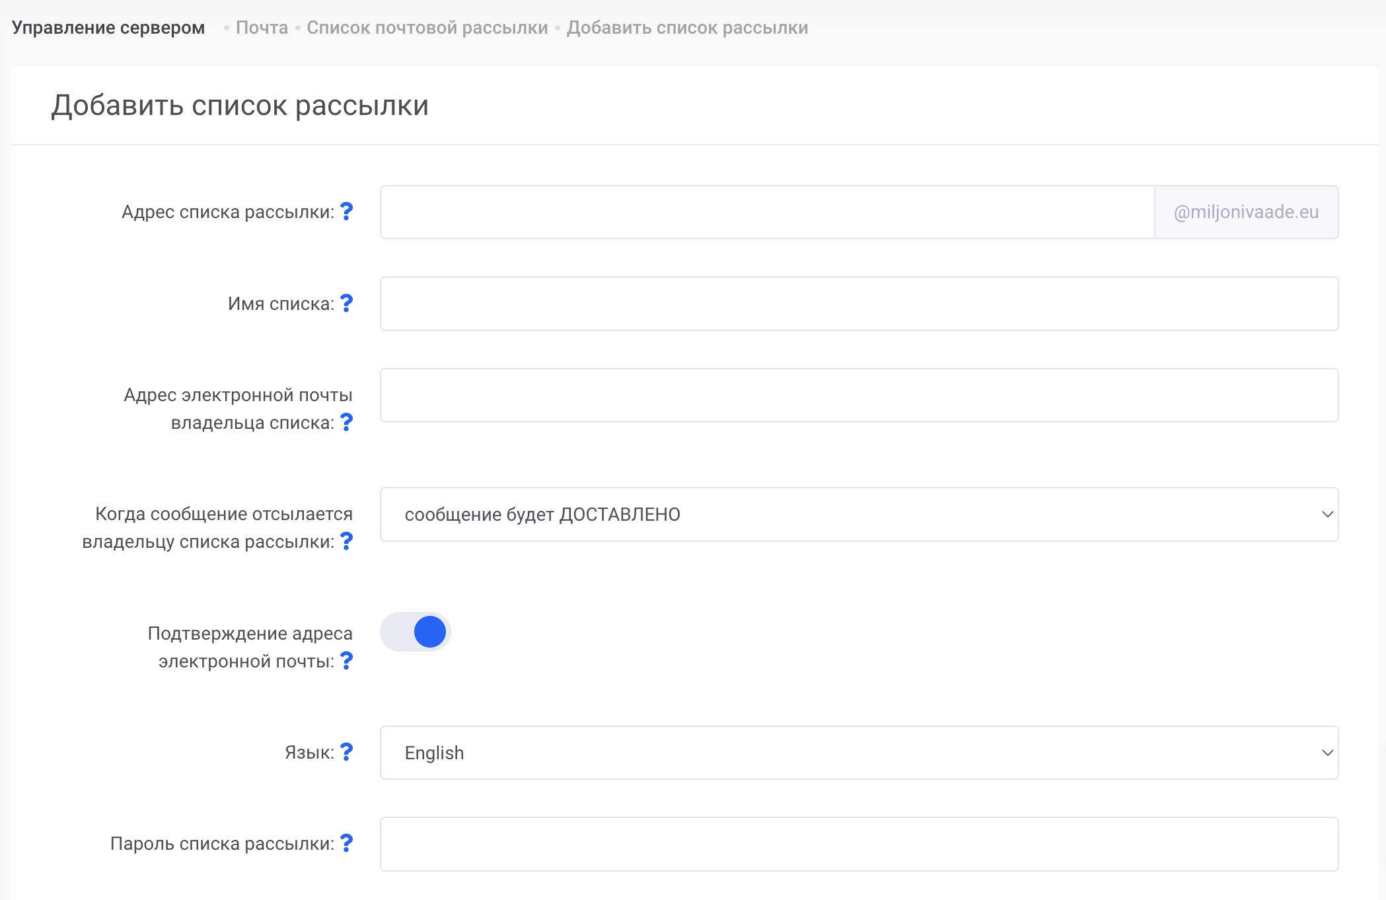Click help icon for владельцу списка рассылки
This screenshot has height=900, width=1386.
(x=346, y=541)
